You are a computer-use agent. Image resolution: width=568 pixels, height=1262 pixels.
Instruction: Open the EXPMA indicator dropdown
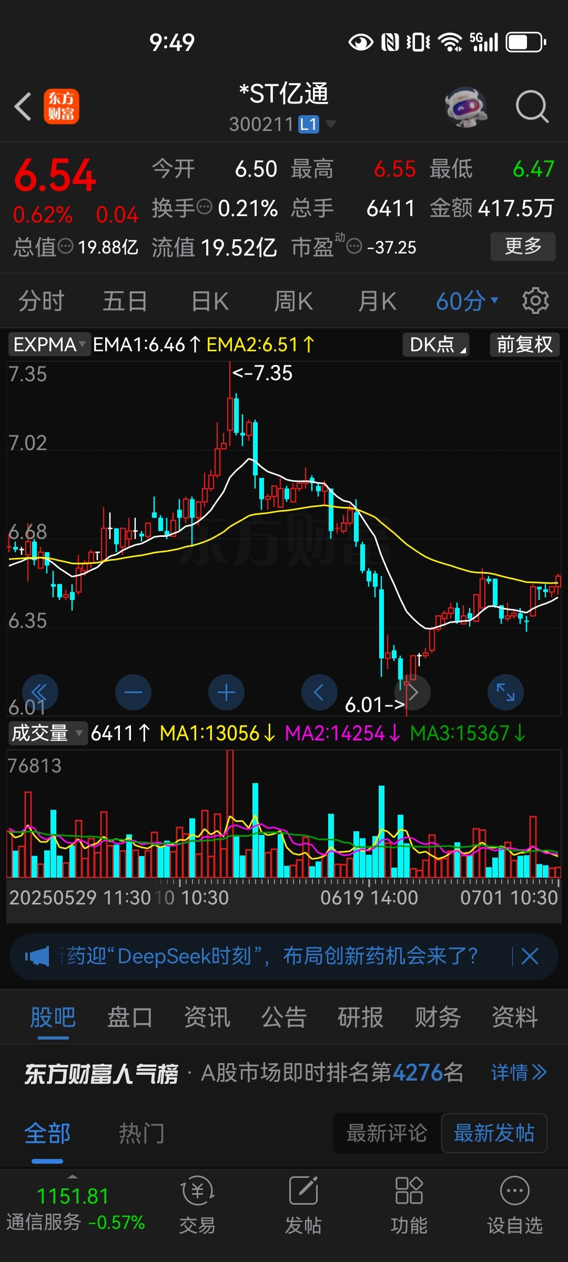[49, 344]
